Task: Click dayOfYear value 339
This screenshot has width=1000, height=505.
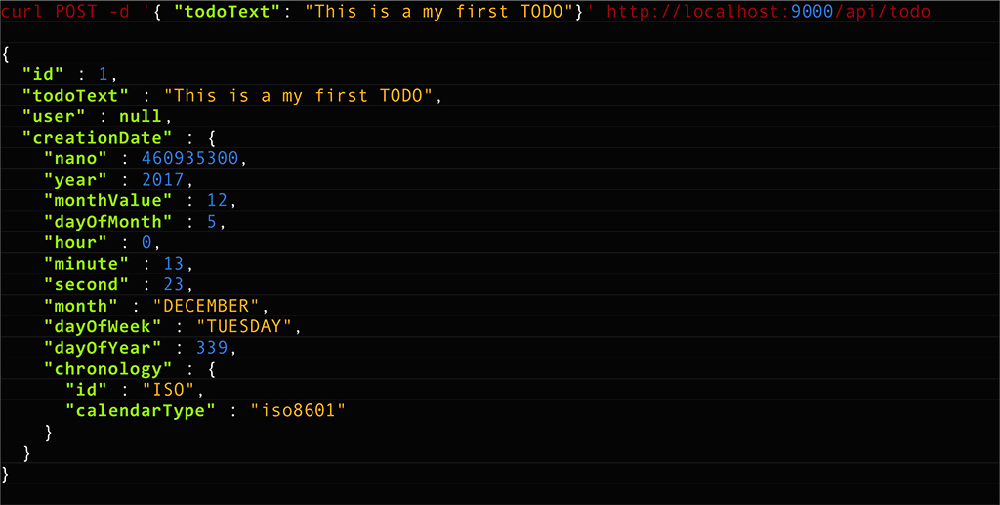Action: pos(211,348)
